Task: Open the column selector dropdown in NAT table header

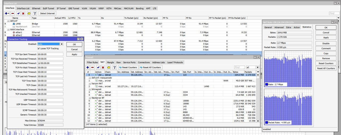Action: click(258, 72)
